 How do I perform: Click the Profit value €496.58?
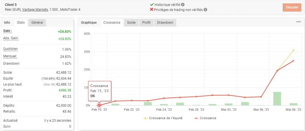tap(65, 91)
